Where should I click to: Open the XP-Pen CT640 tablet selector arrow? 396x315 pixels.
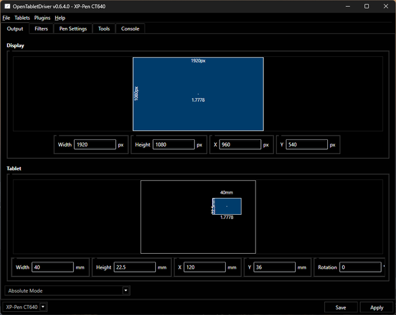coord(43,307)
